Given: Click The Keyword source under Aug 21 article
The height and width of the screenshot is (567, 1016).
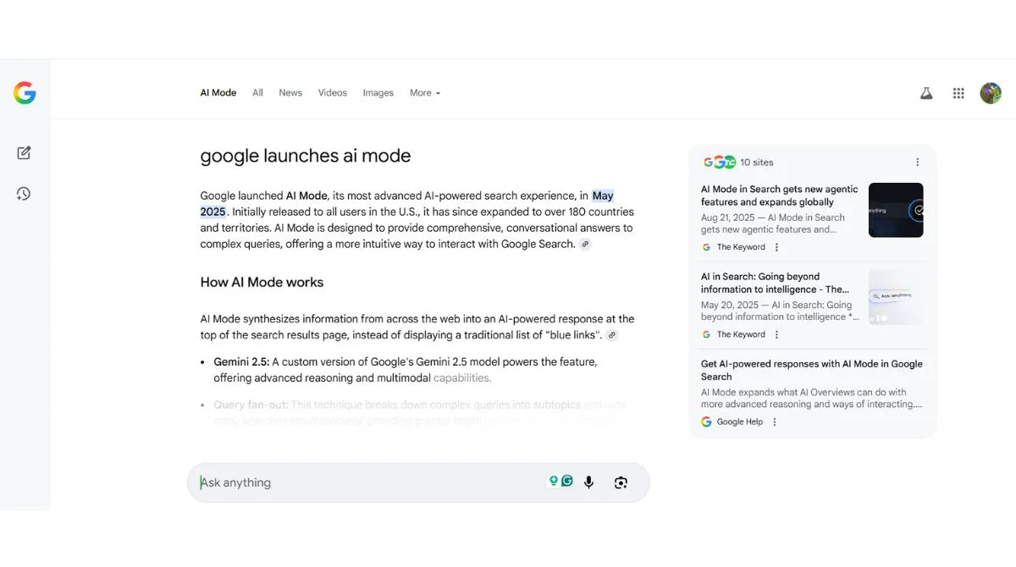Looking at the screenshot, I should coord(741,247).
